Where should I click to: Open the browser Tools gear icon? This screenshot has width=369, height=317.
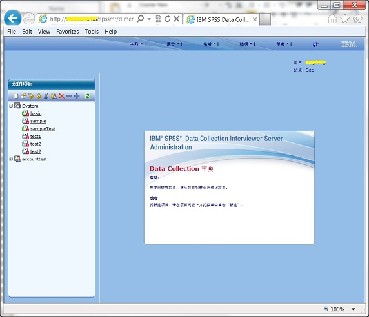tap(357, 19)
